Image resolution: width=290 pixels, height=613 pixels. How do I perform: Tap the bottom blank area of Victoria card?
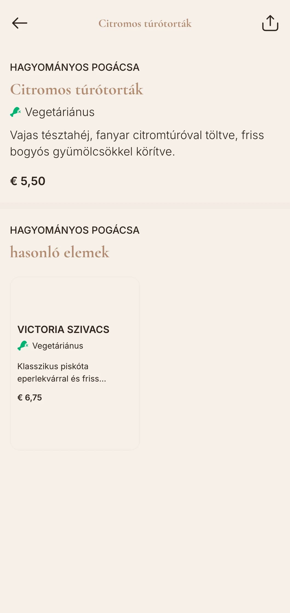75,426
